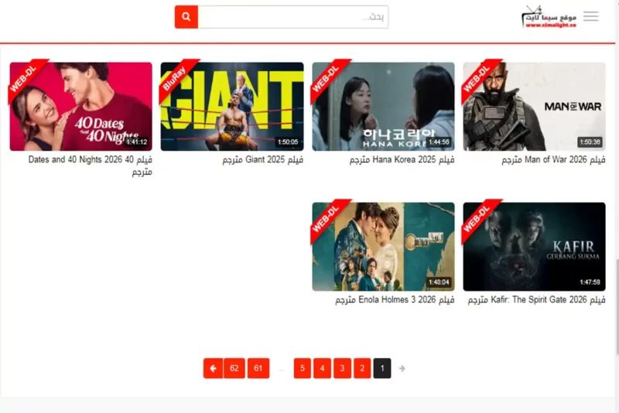Click the vertical page scrollbar
This screenshot has height=413, width=619.
(617, 308)
